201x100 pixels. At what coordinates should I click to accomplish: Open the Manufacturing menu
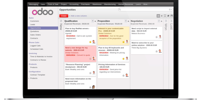click(x=110, y=4)
